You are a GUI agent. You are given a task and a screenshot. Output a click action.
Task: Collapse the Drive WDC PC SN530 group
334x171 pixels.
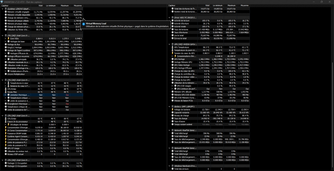[169, 17]
